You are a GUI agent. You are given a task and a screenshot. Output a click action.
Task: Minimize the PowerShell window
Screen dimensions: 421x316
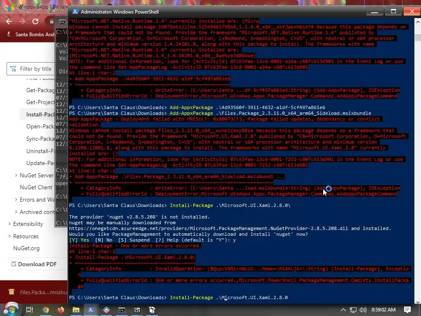click(374, 11)
